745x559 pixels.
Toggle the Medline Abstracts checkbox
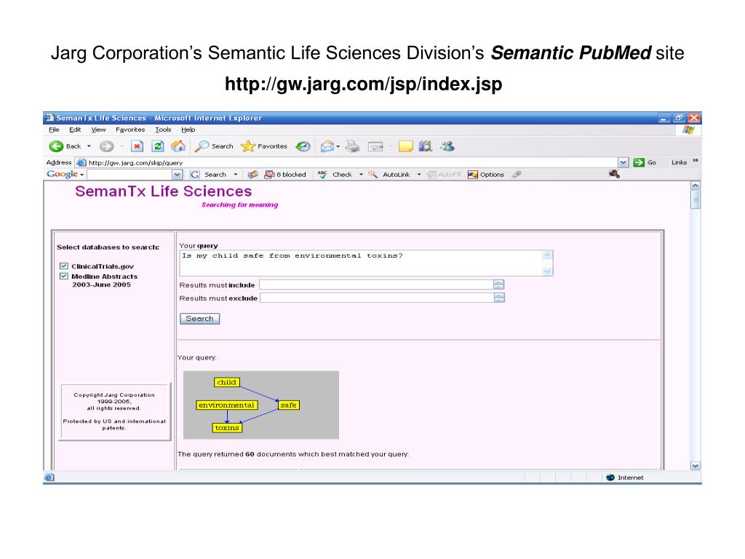(64, 277)
